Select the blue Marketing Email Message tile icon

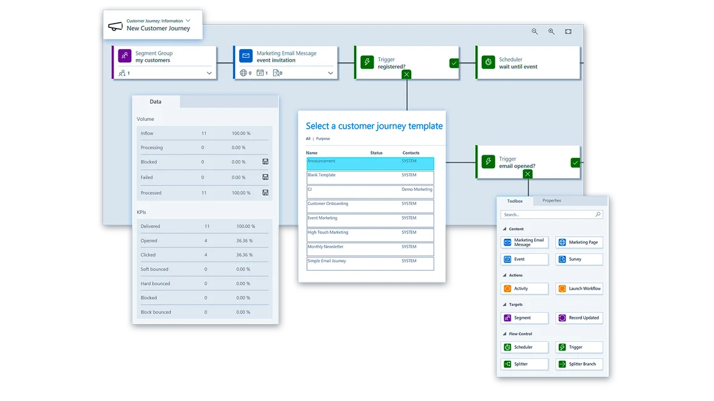coord(246,55)
